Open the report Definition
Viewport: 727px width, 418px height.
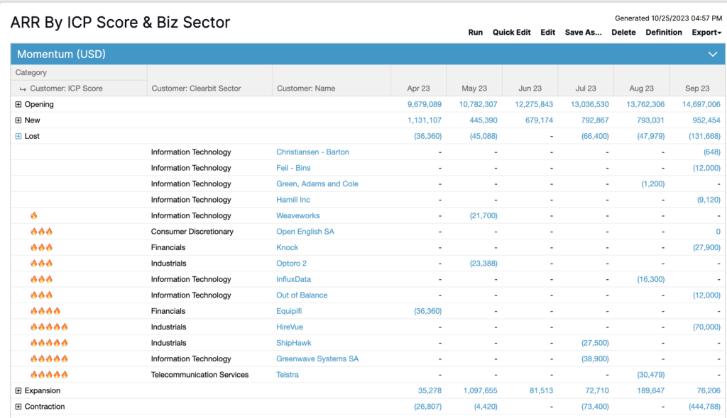[x=664, y=33]
